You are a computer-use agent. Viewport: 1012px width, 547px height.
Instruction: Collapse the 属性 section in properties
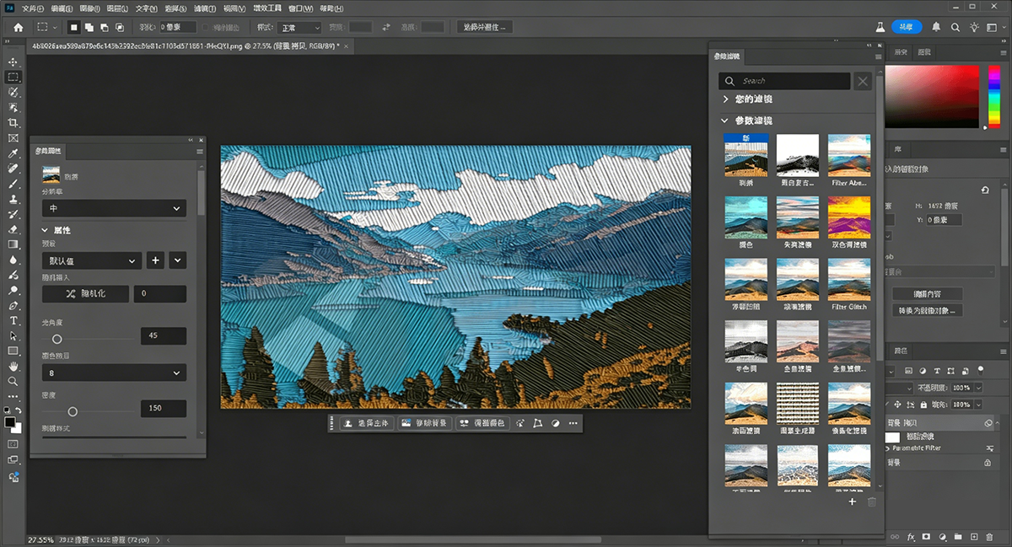[46, 230]
